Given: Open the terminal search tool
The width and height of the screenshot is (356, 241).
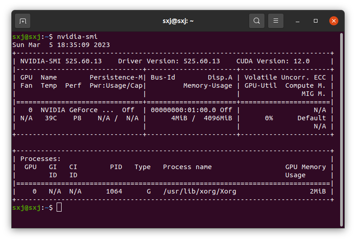Looking at the screenshot, I should (x=256, y=21).
